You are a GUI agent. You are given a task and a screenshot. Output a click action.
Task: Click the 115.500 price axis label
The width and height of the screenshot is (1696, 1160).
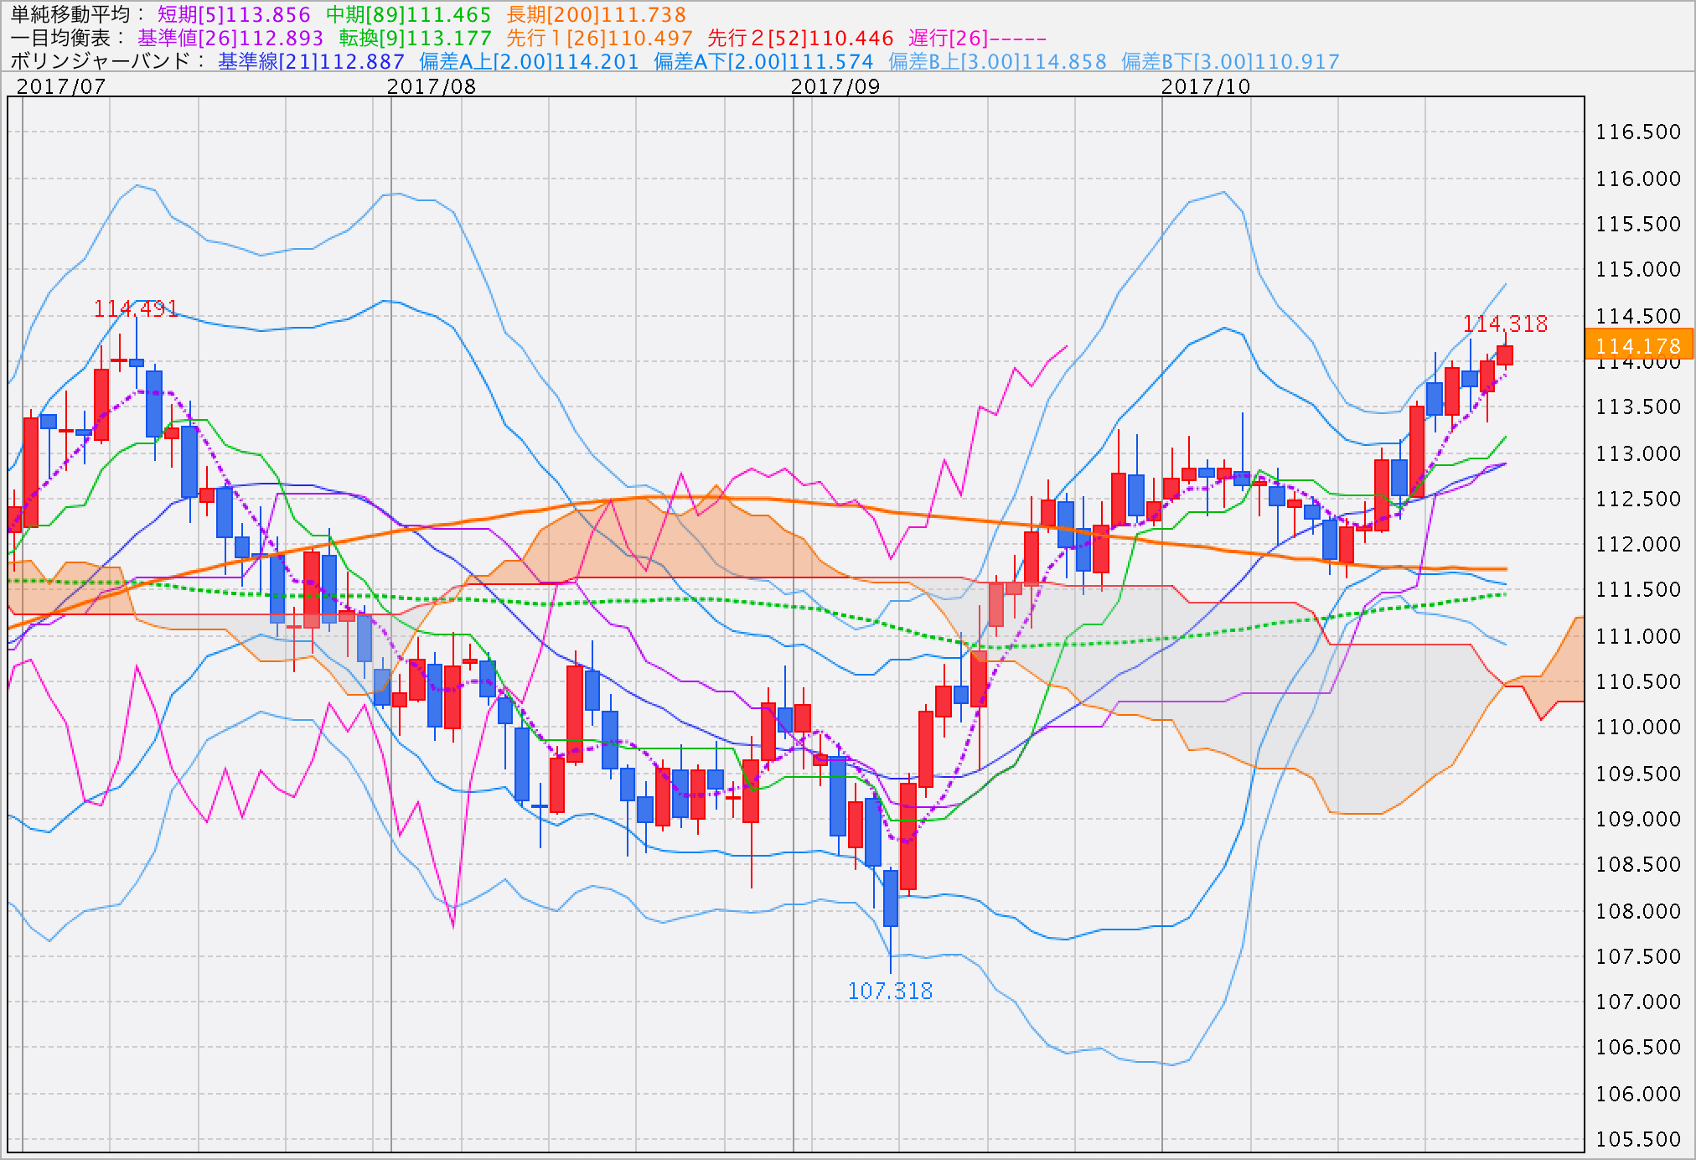[x=1638, y=224]
